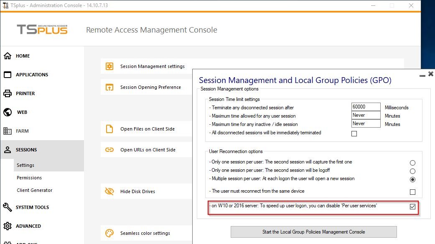Edit the disconnected session timeout field
The width and height of the screenshot is (435, 244).
(366, 107)
